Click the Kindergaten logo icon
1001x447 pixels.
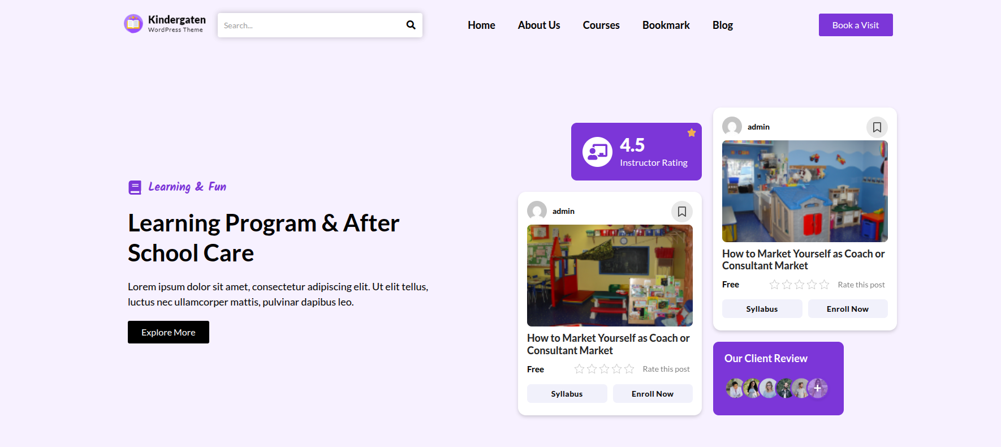pos(133,24)
